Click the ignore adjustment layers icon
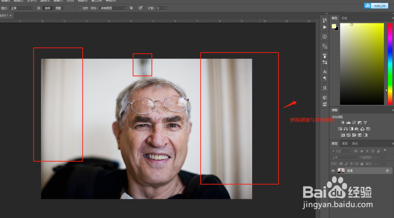 coord(131,8)
